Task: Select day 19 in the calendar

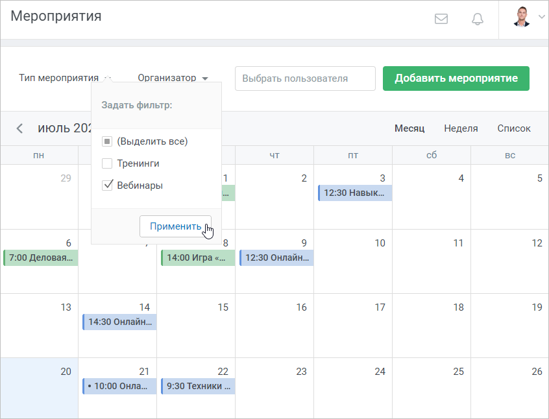Action: coord(510,326)
